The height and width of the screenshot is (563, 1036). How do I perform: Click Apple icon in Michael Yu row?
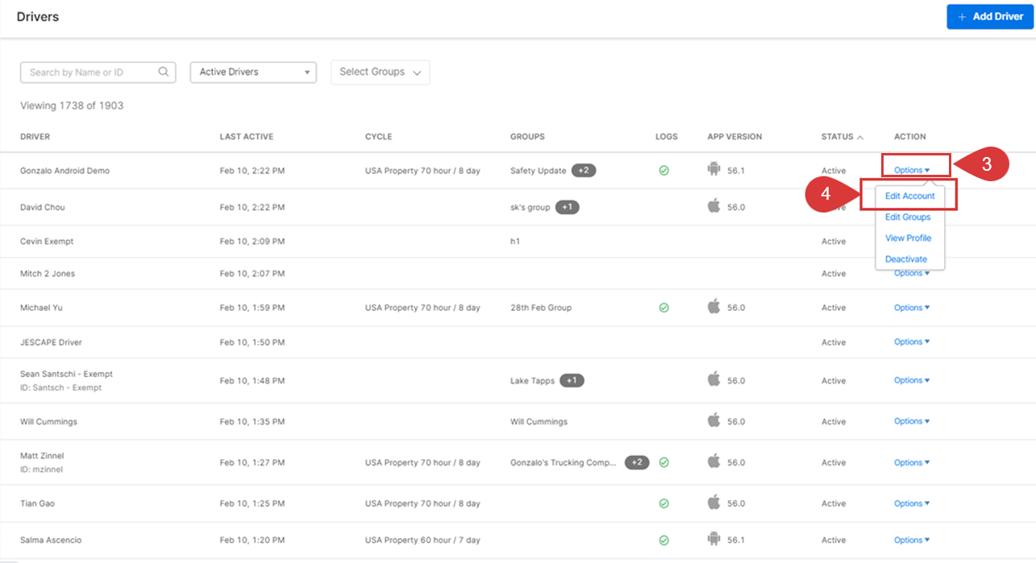(x=714, y=306)
